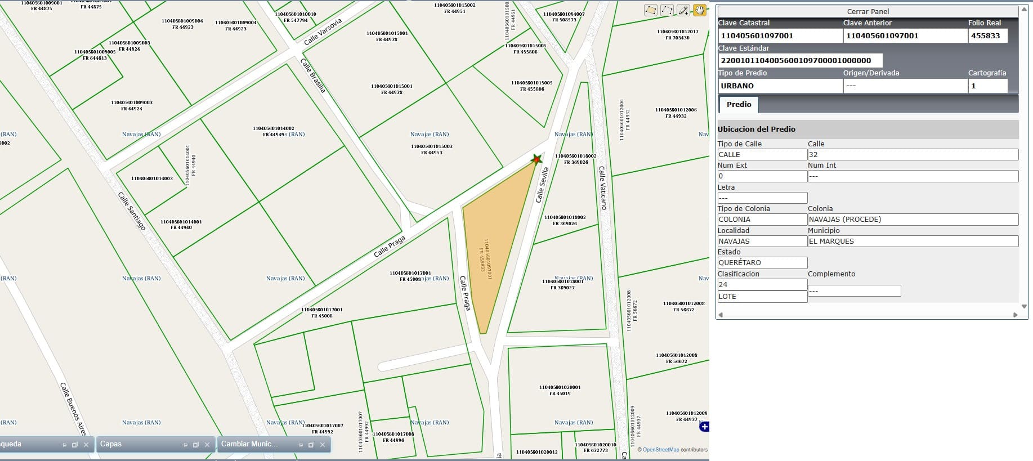Restore the Búsqueda panel window
Viewport: 1033px width, 461px height.
click(x=75, y=445)
